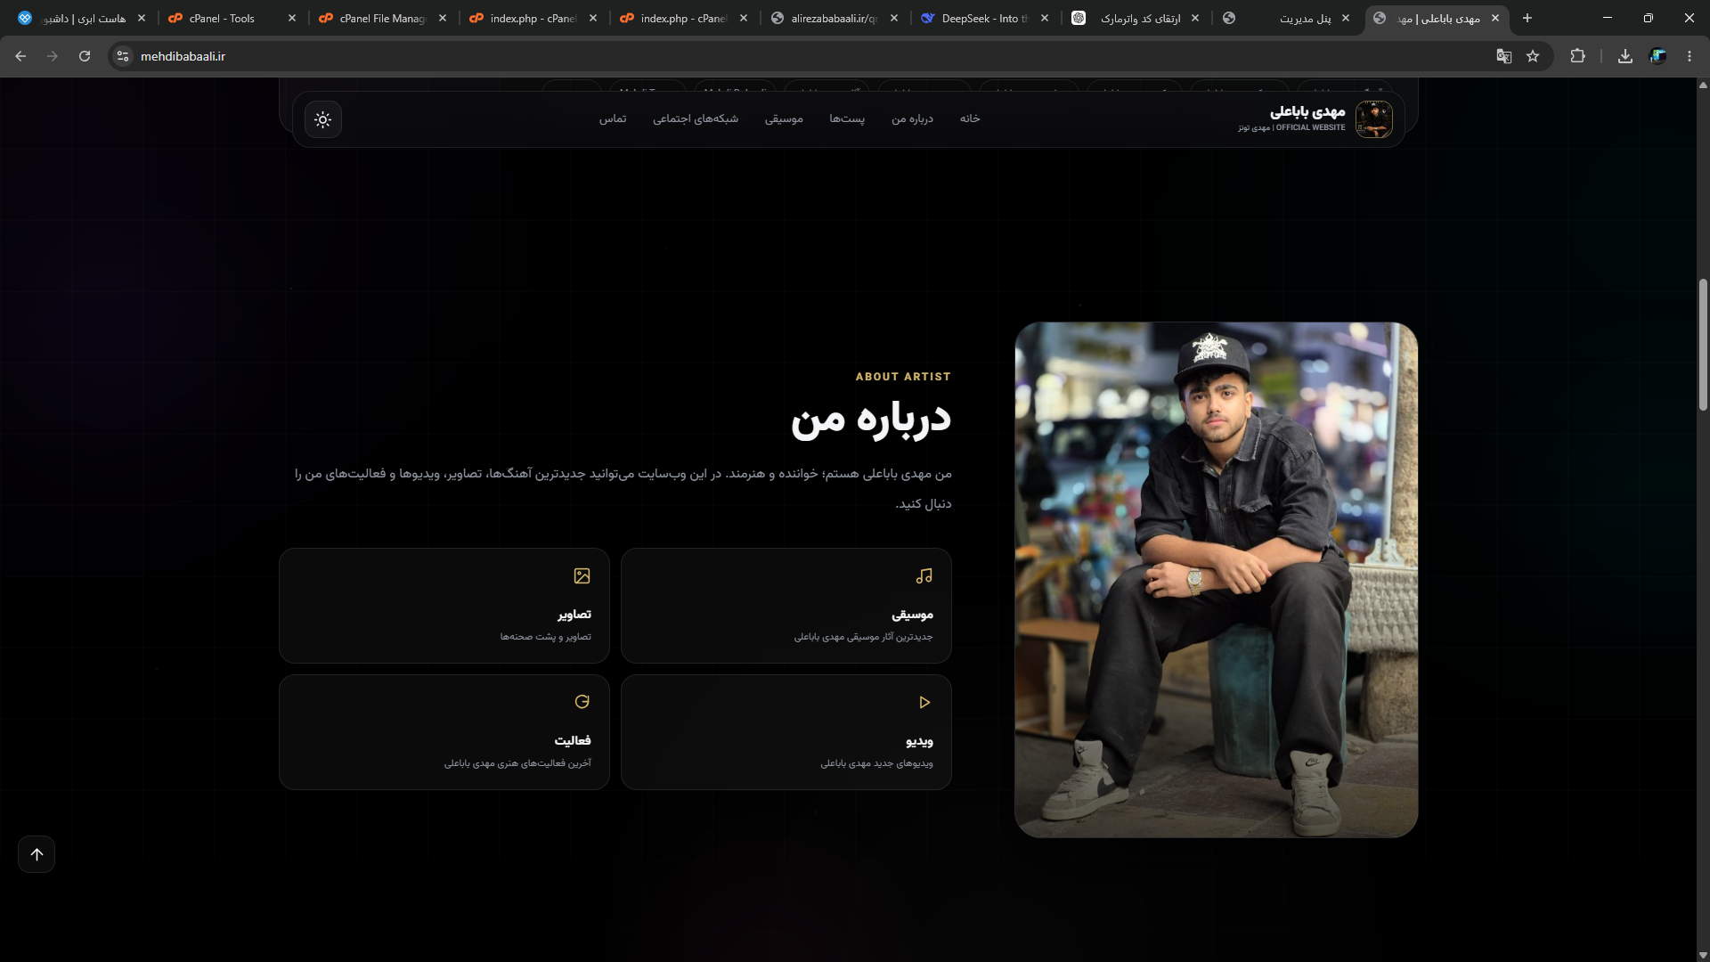Open the Chrome three-dot menu
The image size is (1710, 962).
click(1690, 56)
